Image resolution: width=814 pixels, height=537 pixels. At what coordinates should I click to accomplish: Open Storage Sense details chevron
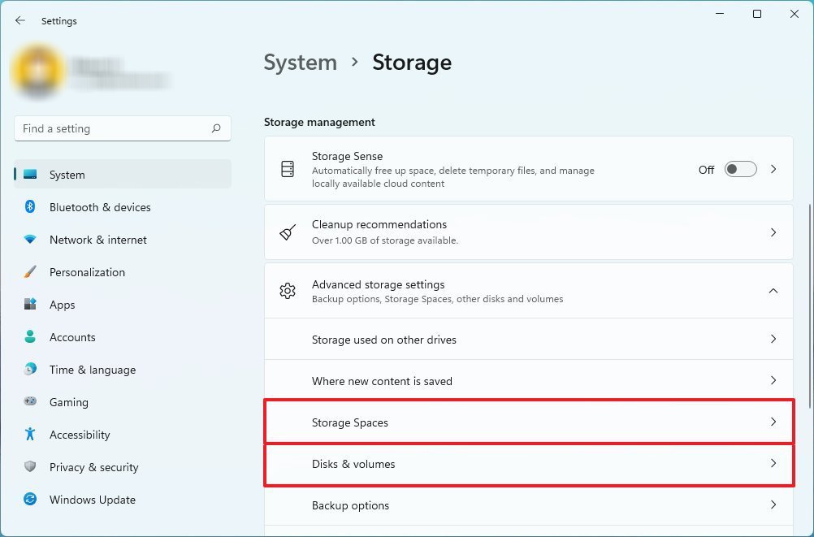pyautogui.click(x=773, y=169)
